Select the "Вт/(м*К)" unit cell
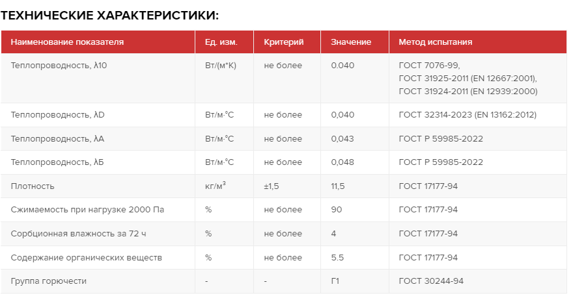Image resolution: width=573 pixels, height=302 pixels. 221,66
